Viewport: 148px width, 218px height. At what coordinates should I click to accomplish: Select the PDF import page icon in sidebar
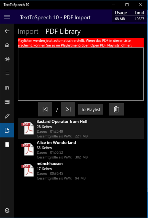tap(7, 130)
